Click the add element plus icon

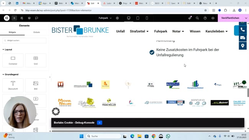coord(14,18)
